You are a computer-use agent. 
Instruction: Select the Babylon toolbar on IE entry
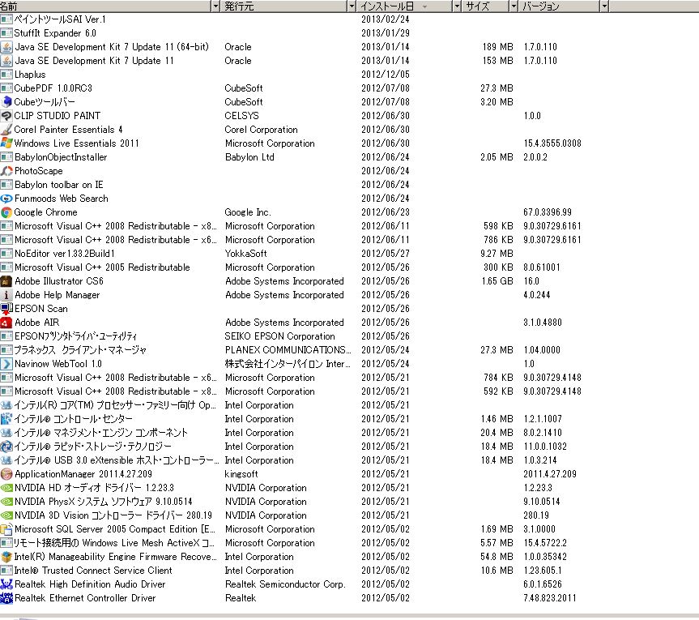tap(59, 185)
